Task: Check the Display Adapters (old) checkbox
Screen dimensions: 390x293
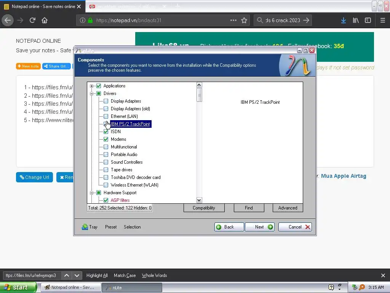Action: [x=106, y=109]
